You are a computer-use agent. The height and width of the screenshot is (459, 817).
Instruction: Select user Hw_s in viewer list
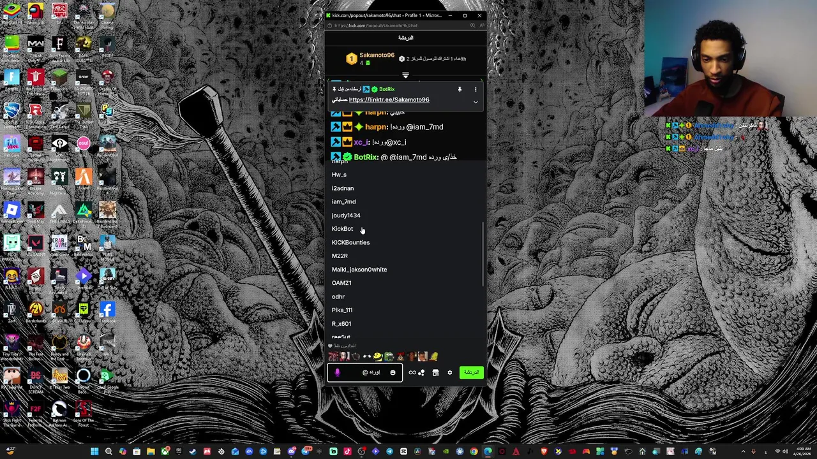tap(339, 175)
